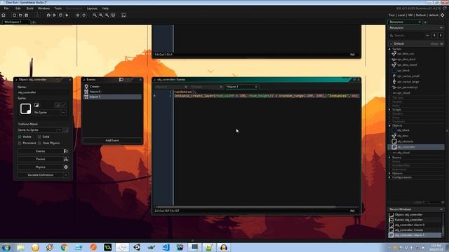
Task: Create a new project toolbar icon
Action: tap(14, 15)
